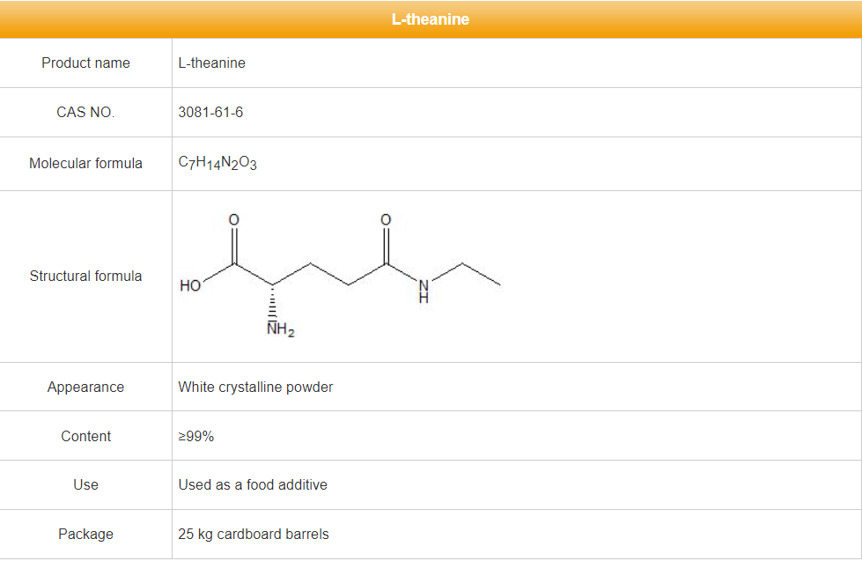862x561 pixels.
Task: Select the C7H14N2O3 formula text
Action: pyautogui.click(x=217, y=164)
